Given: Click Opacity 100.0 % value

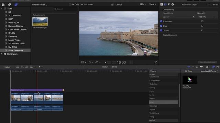Looking at the screenshot, I should coord(202,17).
